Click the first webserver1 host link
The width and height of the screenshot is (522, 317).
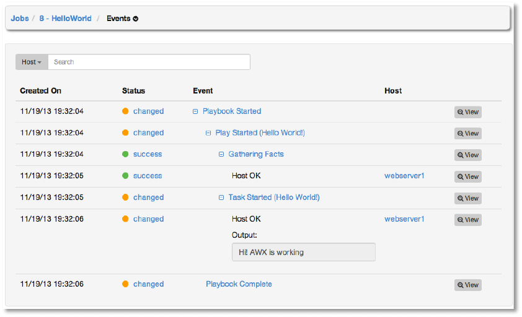point(404,176)
